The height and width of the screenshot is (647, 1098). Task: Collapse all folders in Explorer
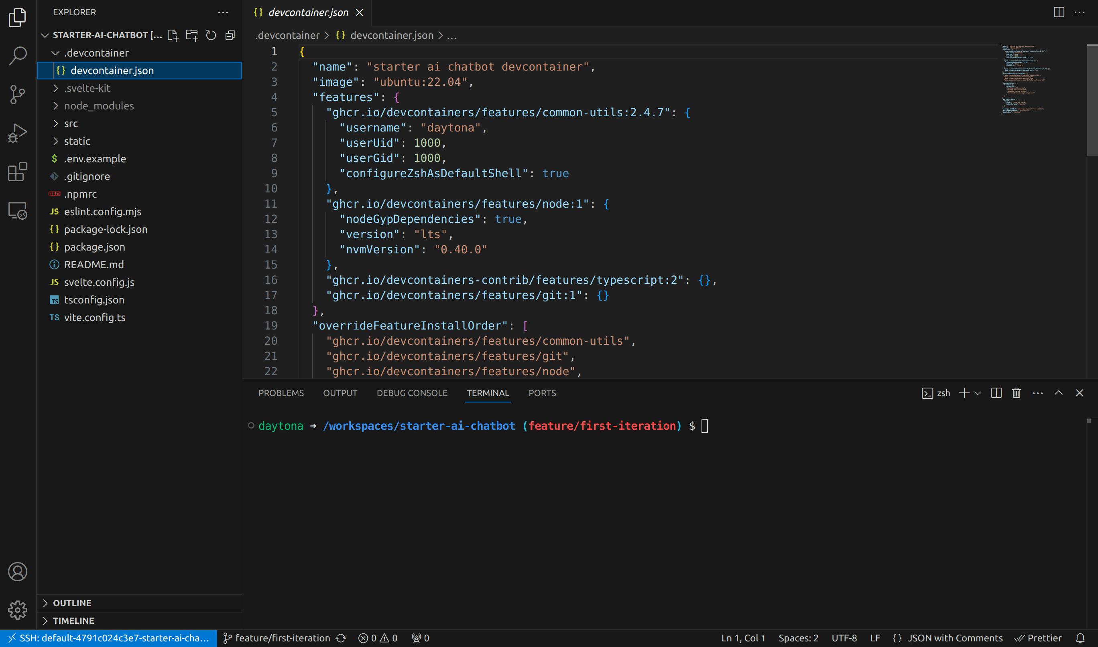click(230, 35)
